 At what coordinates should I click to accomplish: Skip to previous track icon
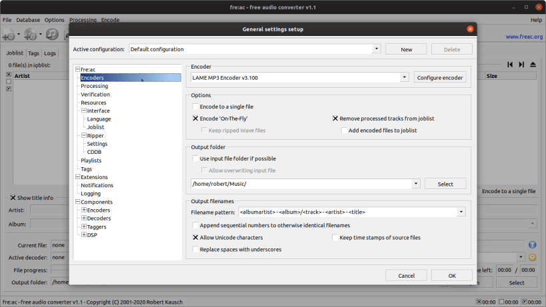pyautogui.click(x=510, y=65)
